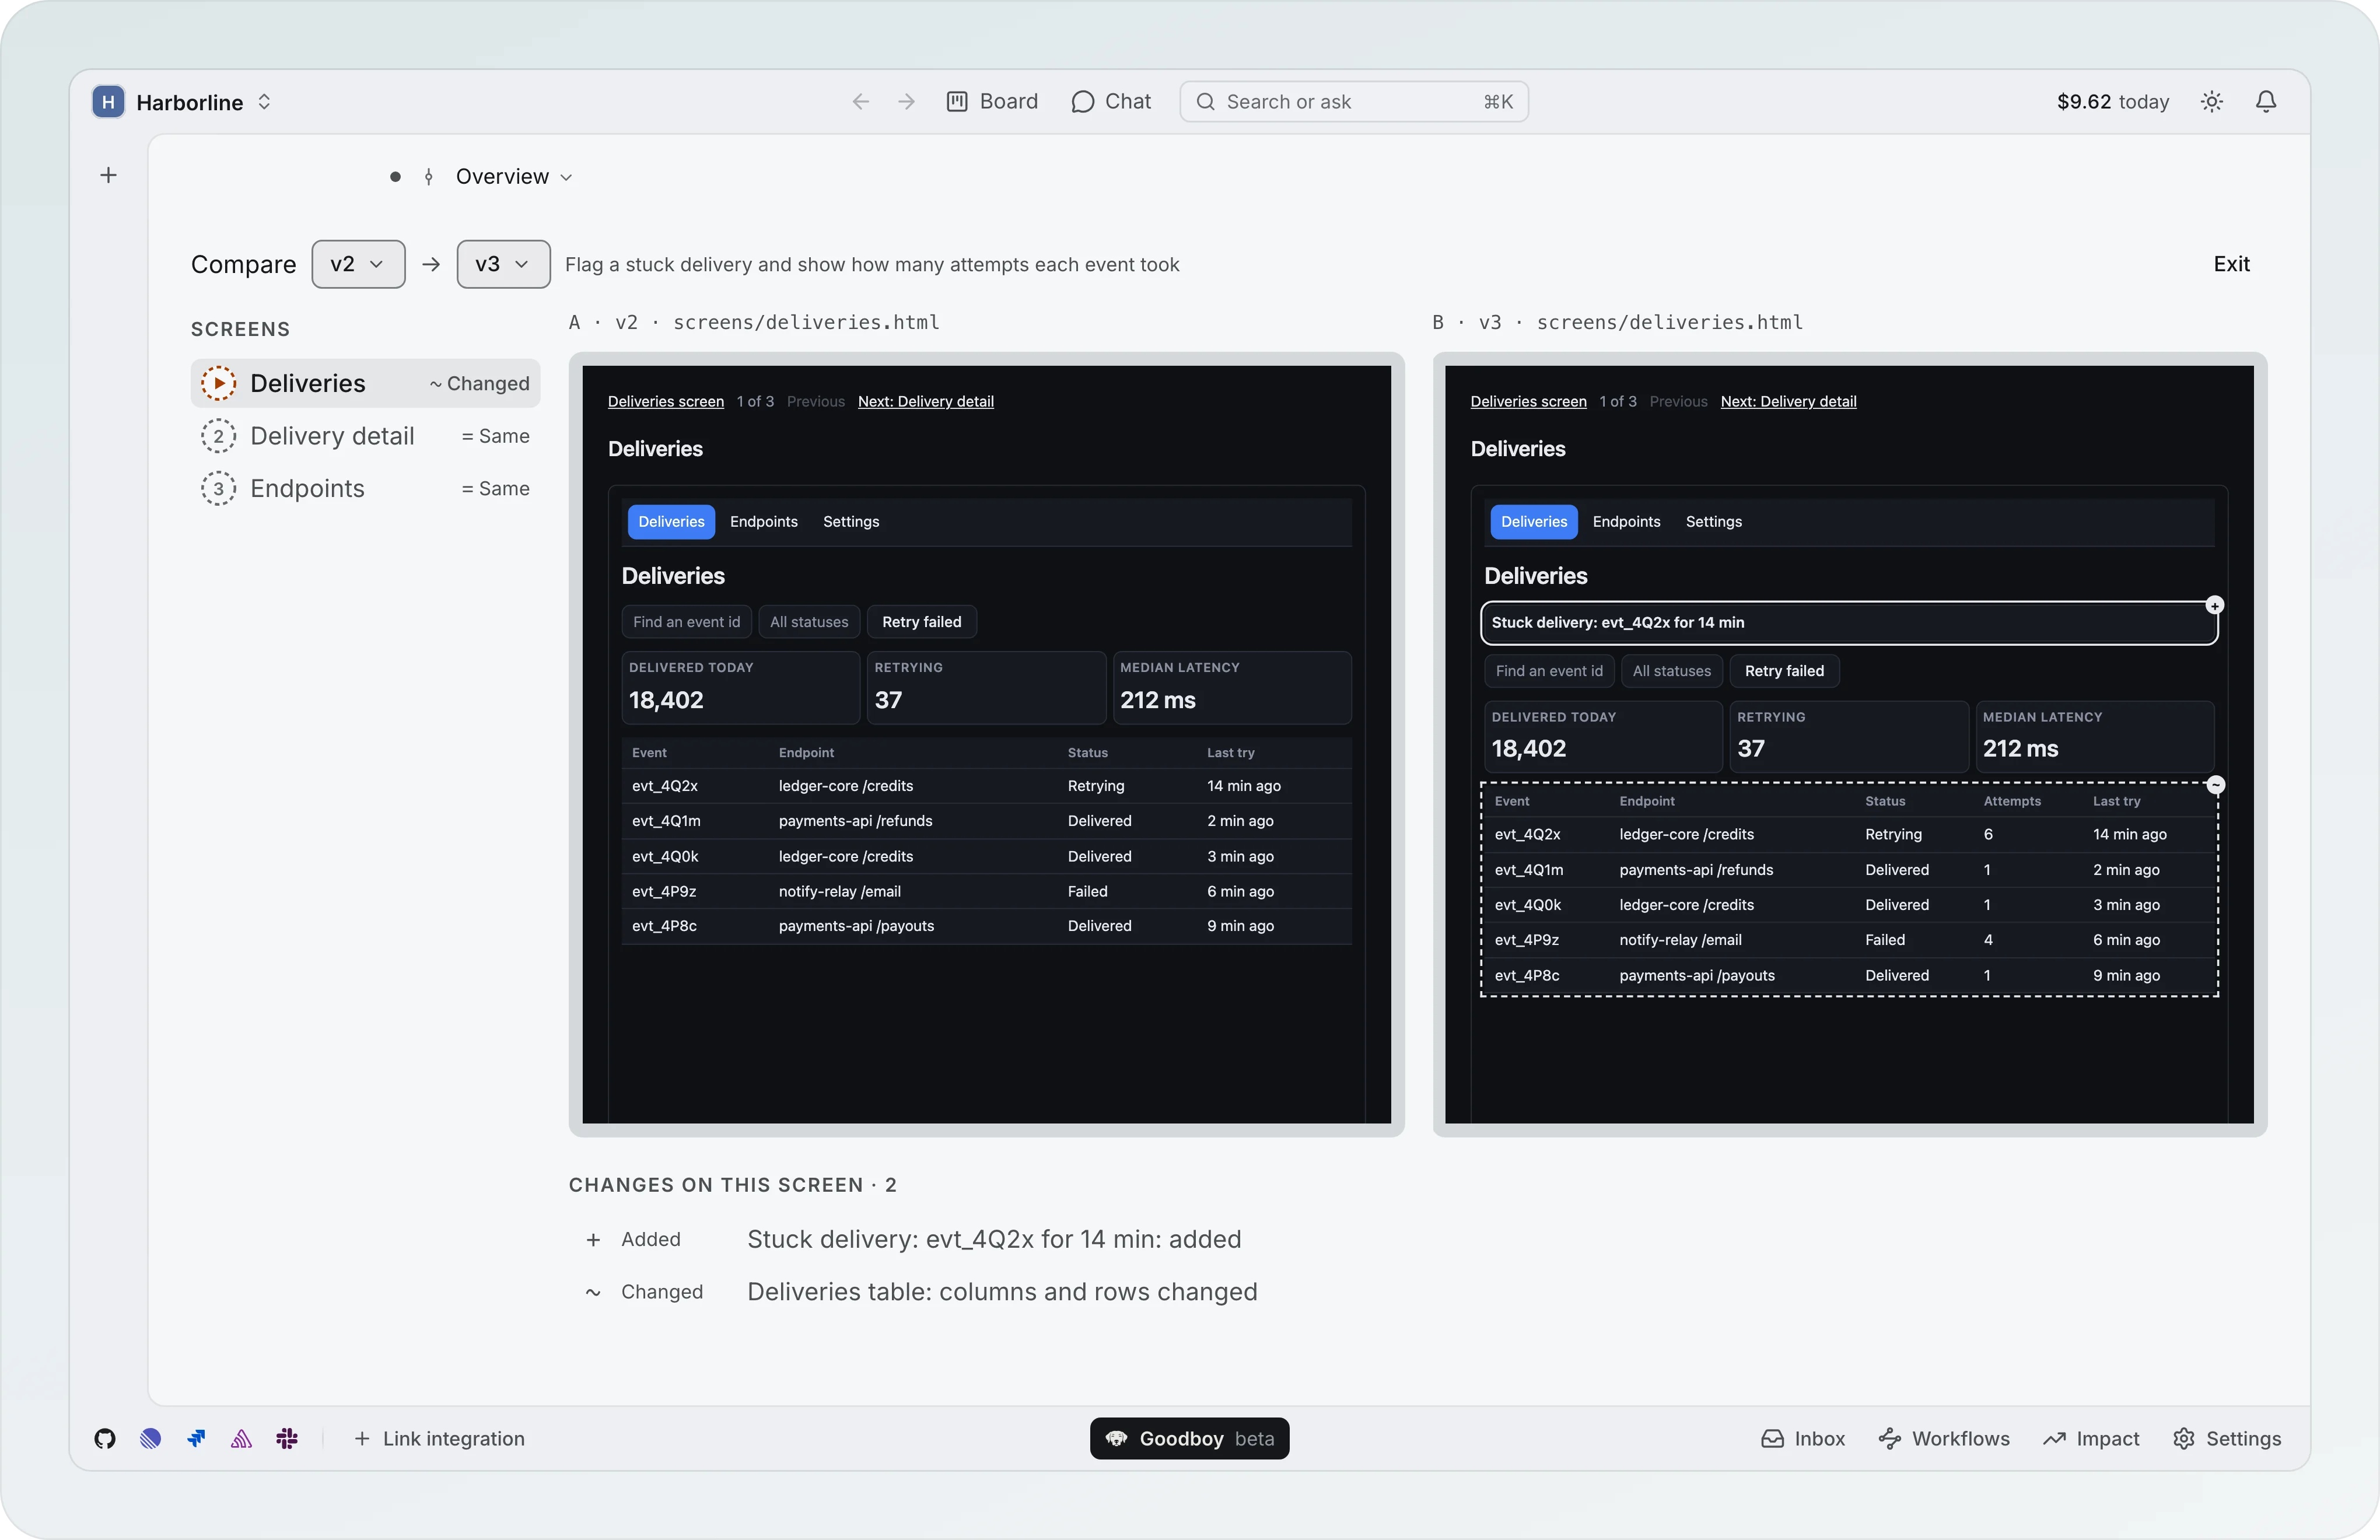This screenshot has height=1540, width=2380.
Task: Click Find an event id in panel B
Action: pyautogui.click(x=1549, y=671)
